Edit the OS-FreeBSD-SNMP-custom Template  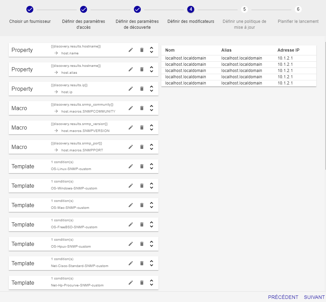pyautogui.click(x=130, y=224)
